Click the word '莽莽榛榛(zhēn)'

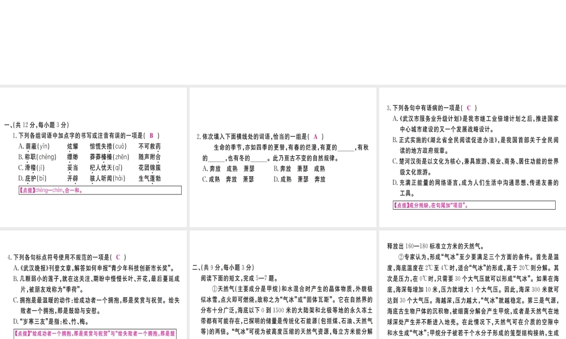pyautogui.click(x=109, y=157)
